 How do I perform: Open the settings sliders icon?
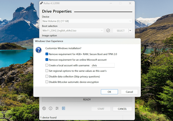tap(57, 108)
